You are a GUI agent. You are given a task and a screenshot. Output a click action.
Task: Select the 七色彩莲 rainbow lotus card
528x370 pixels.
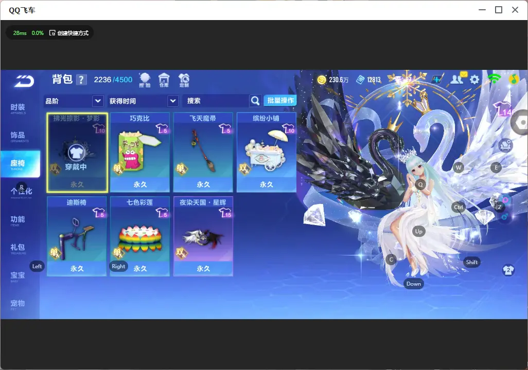click(x=140, y=236)
